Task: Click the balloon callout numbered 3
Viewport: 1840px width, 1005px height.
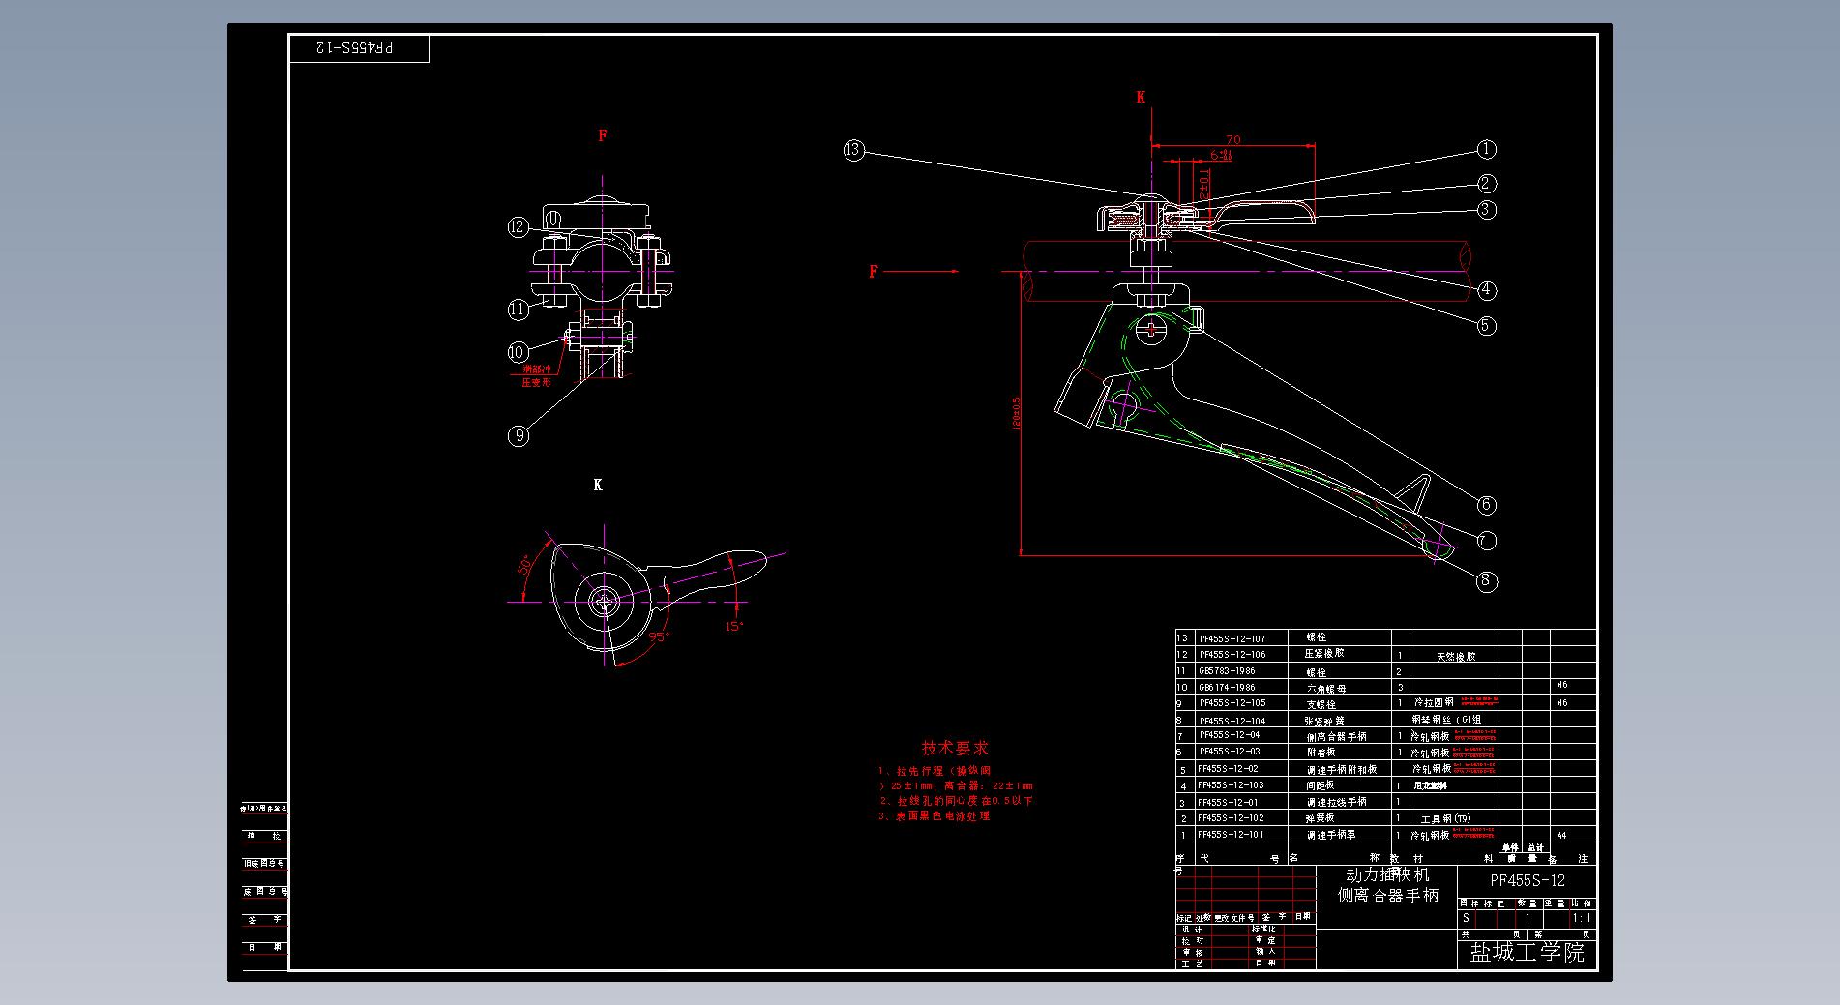Action: [x=1487, y=209]
